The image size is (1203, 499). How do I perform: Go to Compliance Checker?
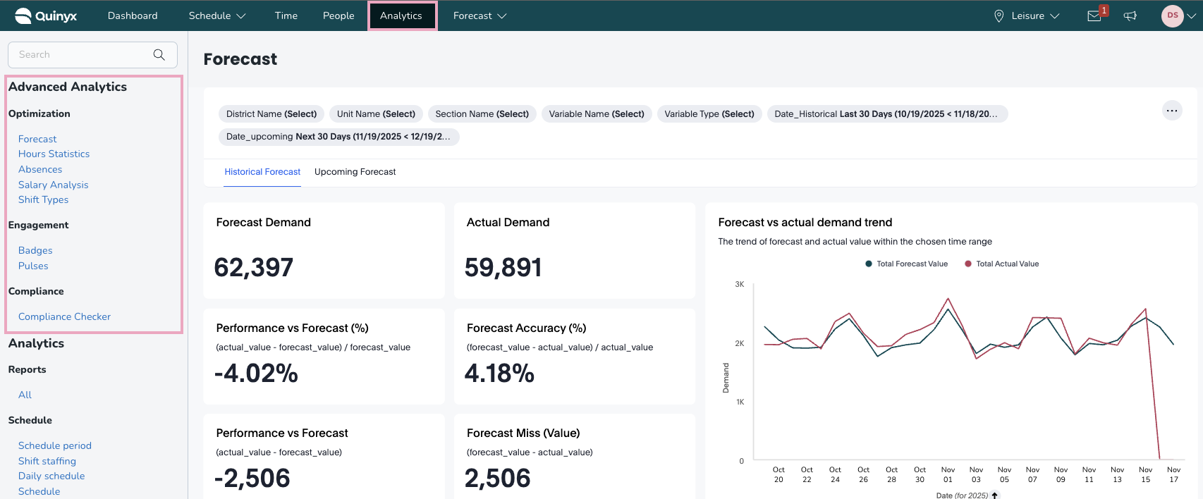[x=64, y=316]
